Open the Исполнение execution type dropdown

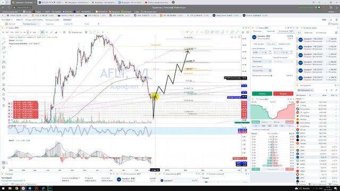click(262, 62)
